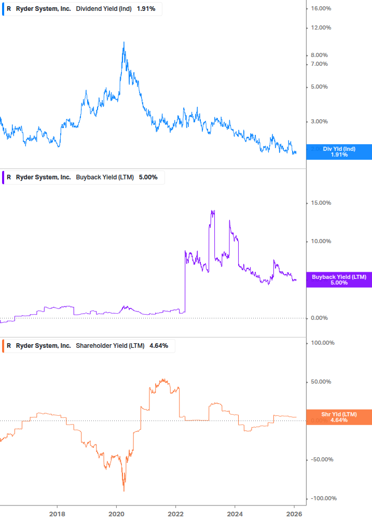Click the R ticker symbol in Shareholder Yield legend
Screen dimensions: 372x521
coord(9,346)
